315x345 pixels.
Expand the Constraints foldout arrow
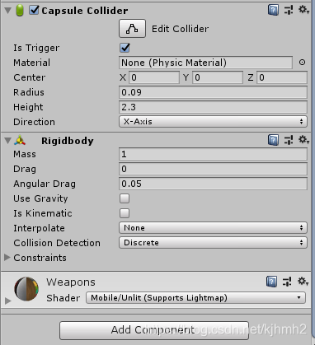pyautogui.click(x=7, y=258)
